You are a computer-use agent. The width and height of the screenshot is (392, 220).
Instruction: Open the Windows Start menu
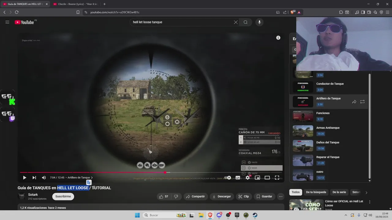point(137,215)
